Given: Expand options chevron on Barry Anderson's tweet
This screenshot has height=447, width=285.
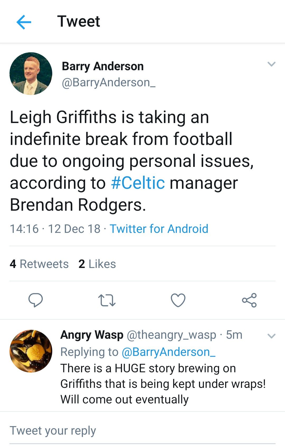Looking at the screenshot, I should pyautogui.click(x=272, y=64).
